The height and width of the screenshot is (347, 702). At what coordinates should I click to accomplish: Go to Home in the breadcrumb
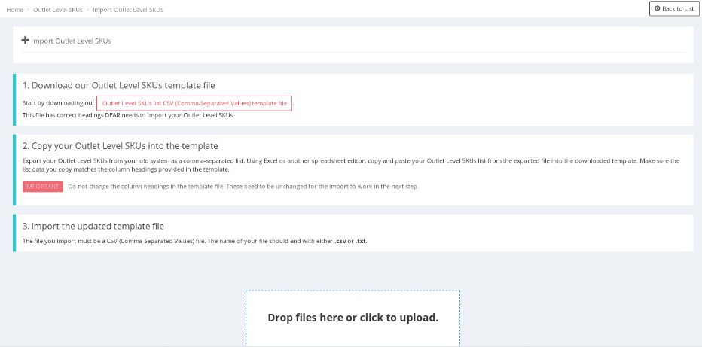(14, 10)
